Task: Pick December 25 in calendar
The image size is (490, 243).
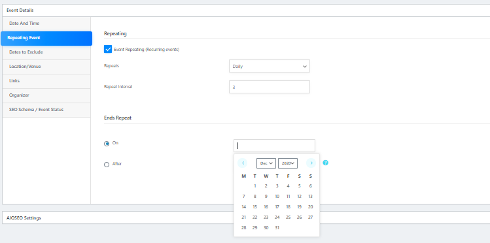Action: [x=288, y=217]
